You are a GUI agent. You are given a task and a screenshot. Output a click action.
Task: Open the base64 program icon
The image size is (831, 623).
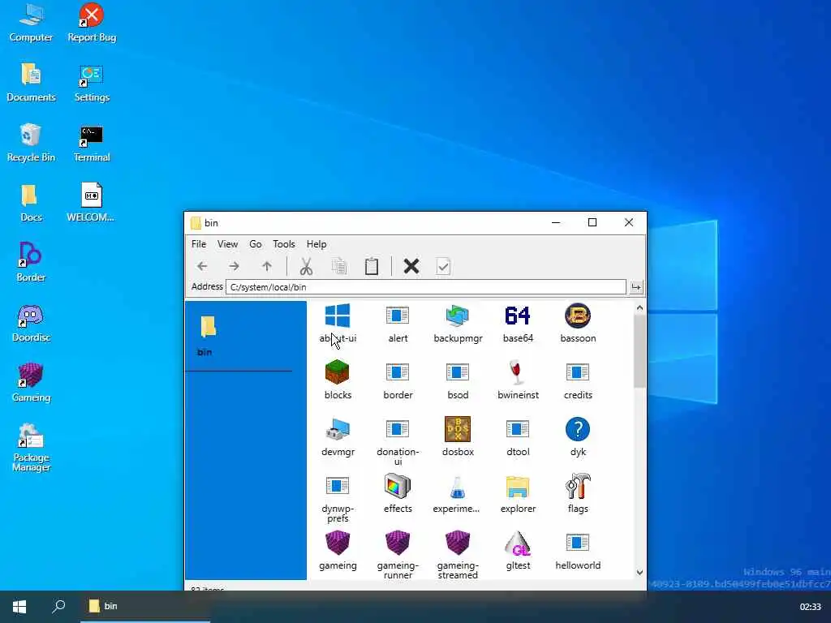(518, 316)
